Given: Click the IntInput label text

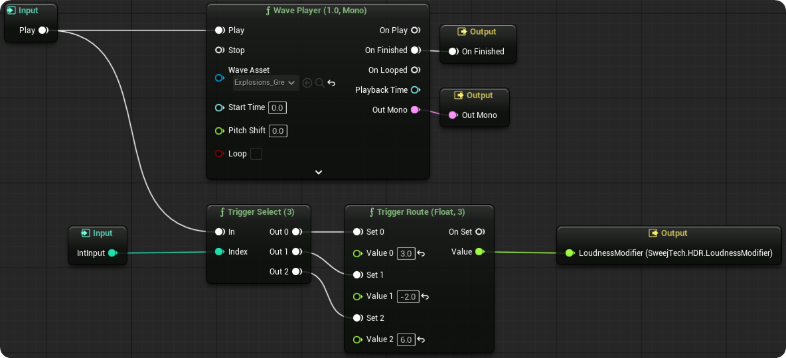Looking at the screenshot, I should pyautogui.click(x=91, y=253).
